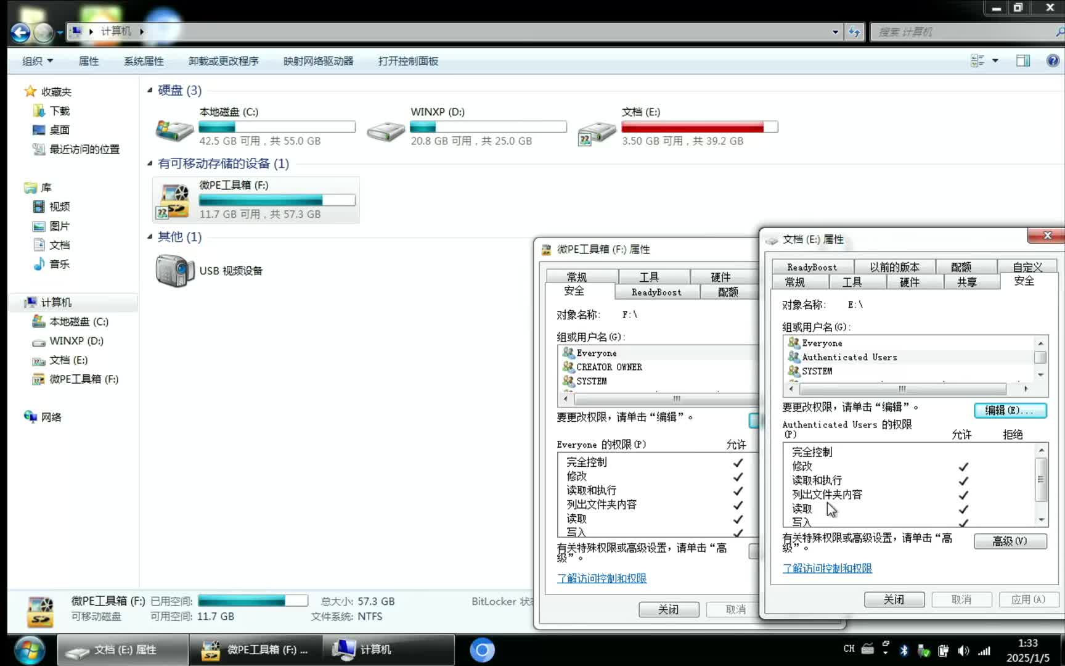Click the red capacity bar of 文档 (E:)
The width and height of the screenshot is (1065, 666).
click(x=690, y=127)
